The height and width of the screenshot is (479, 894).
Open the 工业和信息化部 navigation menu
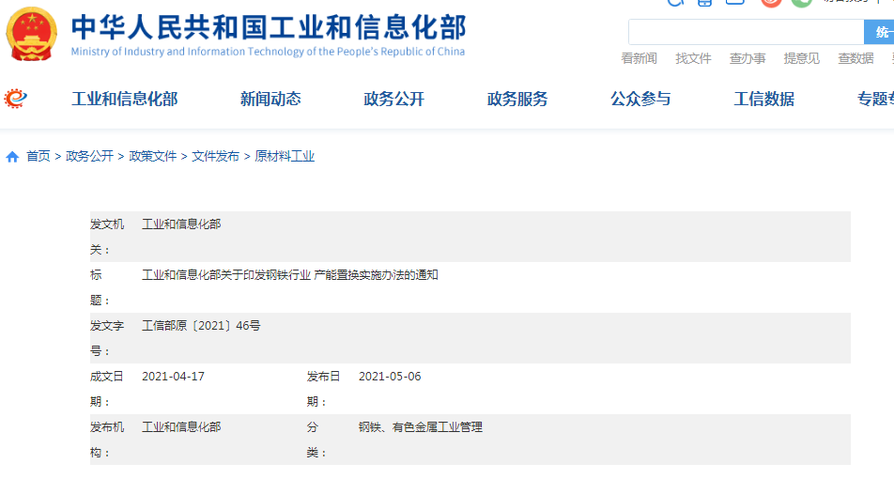124,99
